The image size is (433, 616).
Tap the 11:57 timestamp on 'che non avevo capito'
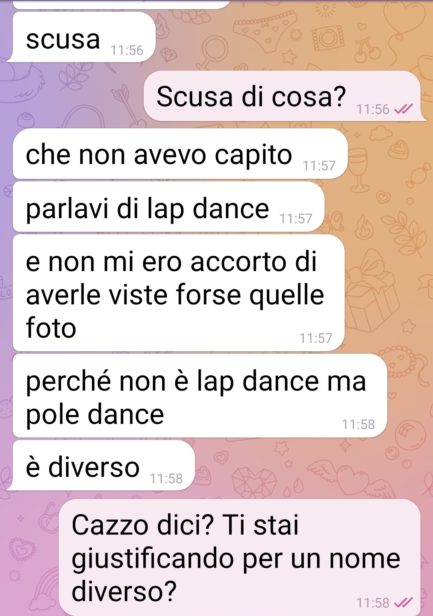click(x=319, y=166)
